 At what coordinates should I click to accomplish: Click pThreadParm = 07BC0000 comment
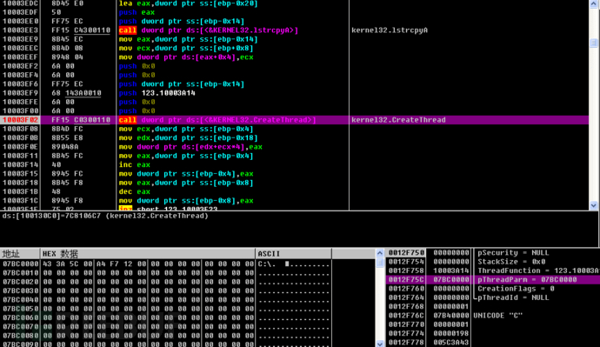click(527, 280)
